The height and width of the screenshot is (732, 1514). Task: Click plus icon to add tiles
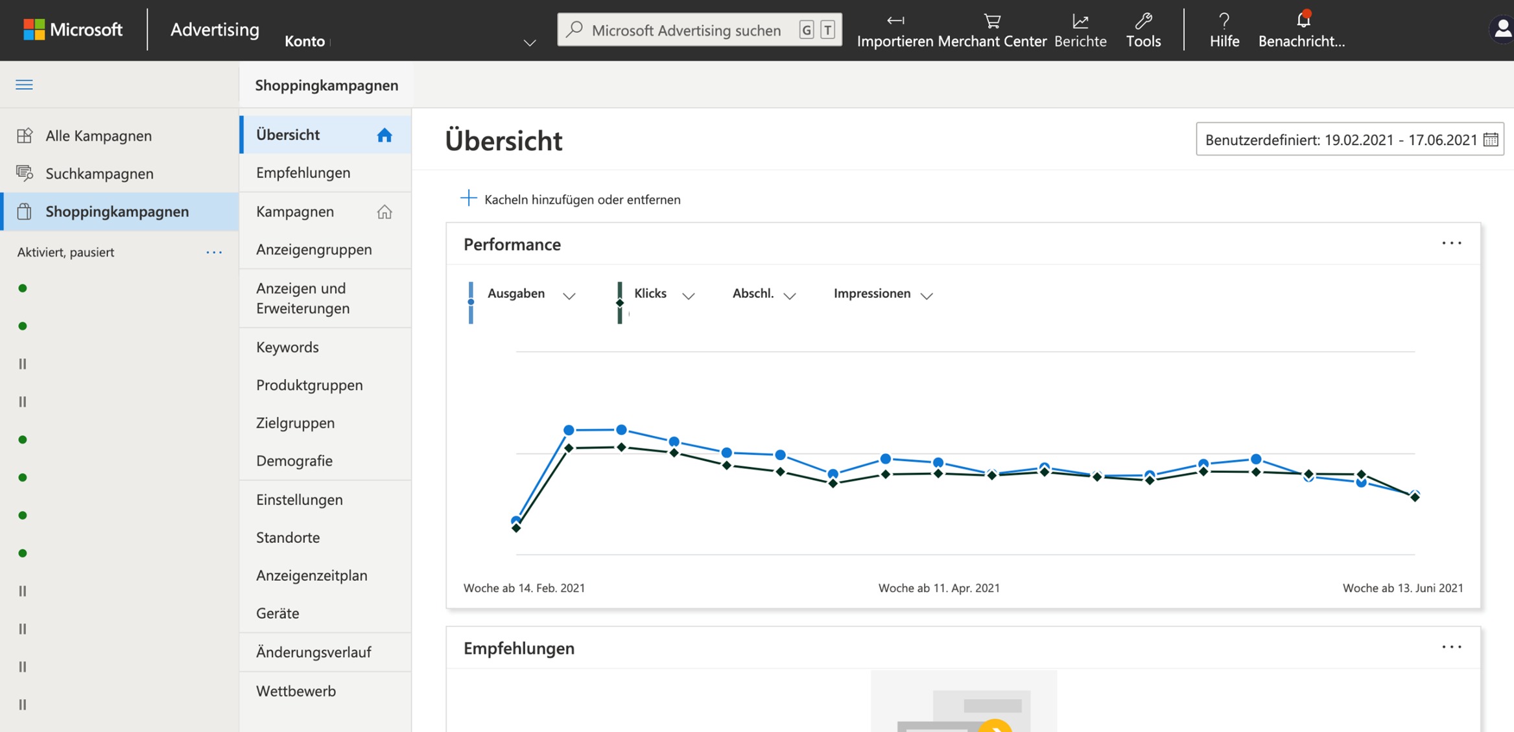pos(468,198)
